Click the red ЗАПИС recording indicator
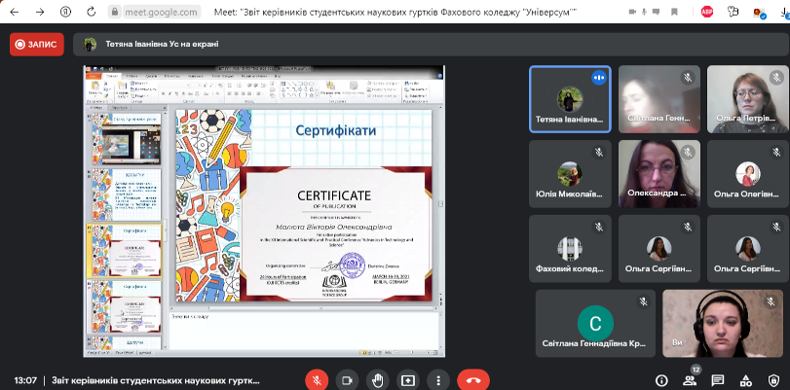This screenshot has width=790, height=390. tap(37, 44)
